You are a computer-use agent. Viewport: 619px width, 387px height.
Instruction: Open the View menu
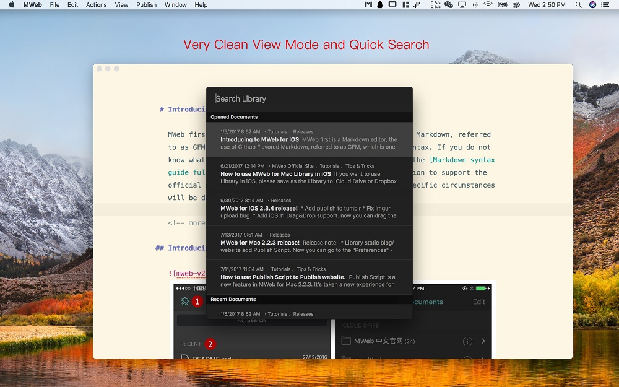(121, 5)
